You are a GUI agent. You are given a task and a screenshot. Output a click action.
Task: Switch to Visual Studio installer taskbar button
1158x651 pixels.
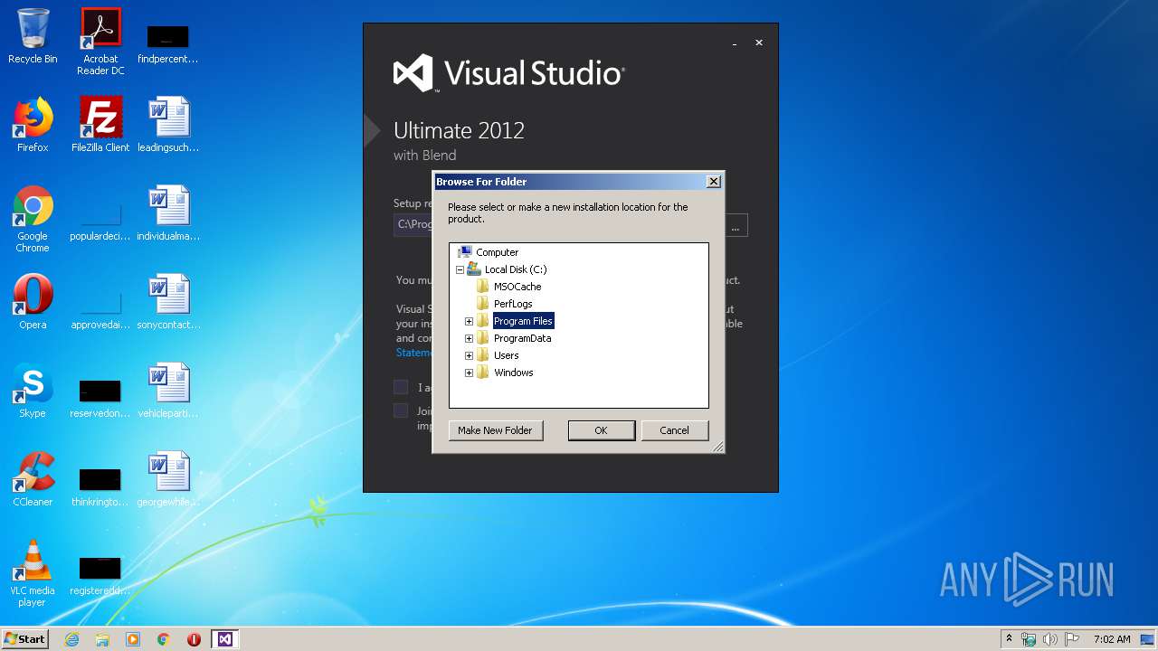224,639
